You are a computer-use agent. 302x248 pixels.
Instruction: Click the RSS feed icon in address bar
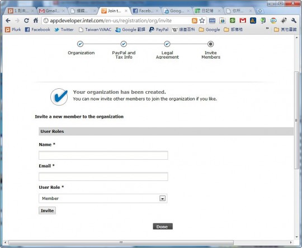(194, 21)
